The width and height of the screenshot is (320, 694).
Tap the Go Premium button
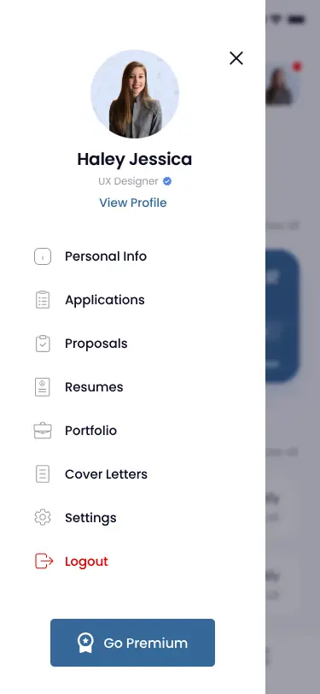(x=132, y=643)
